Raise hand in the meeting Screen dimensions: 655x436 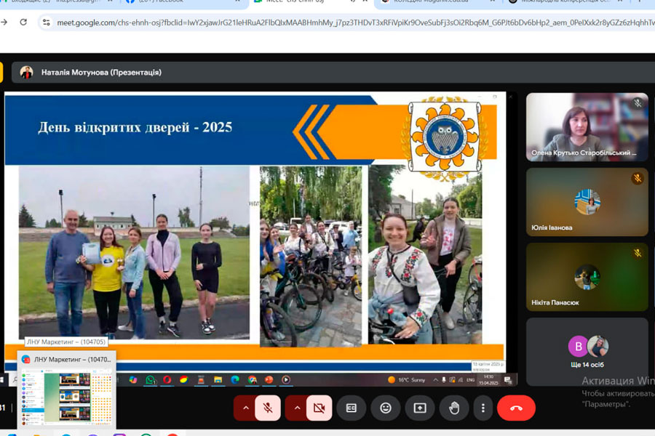pyautogui.click(x=454, y=408)
